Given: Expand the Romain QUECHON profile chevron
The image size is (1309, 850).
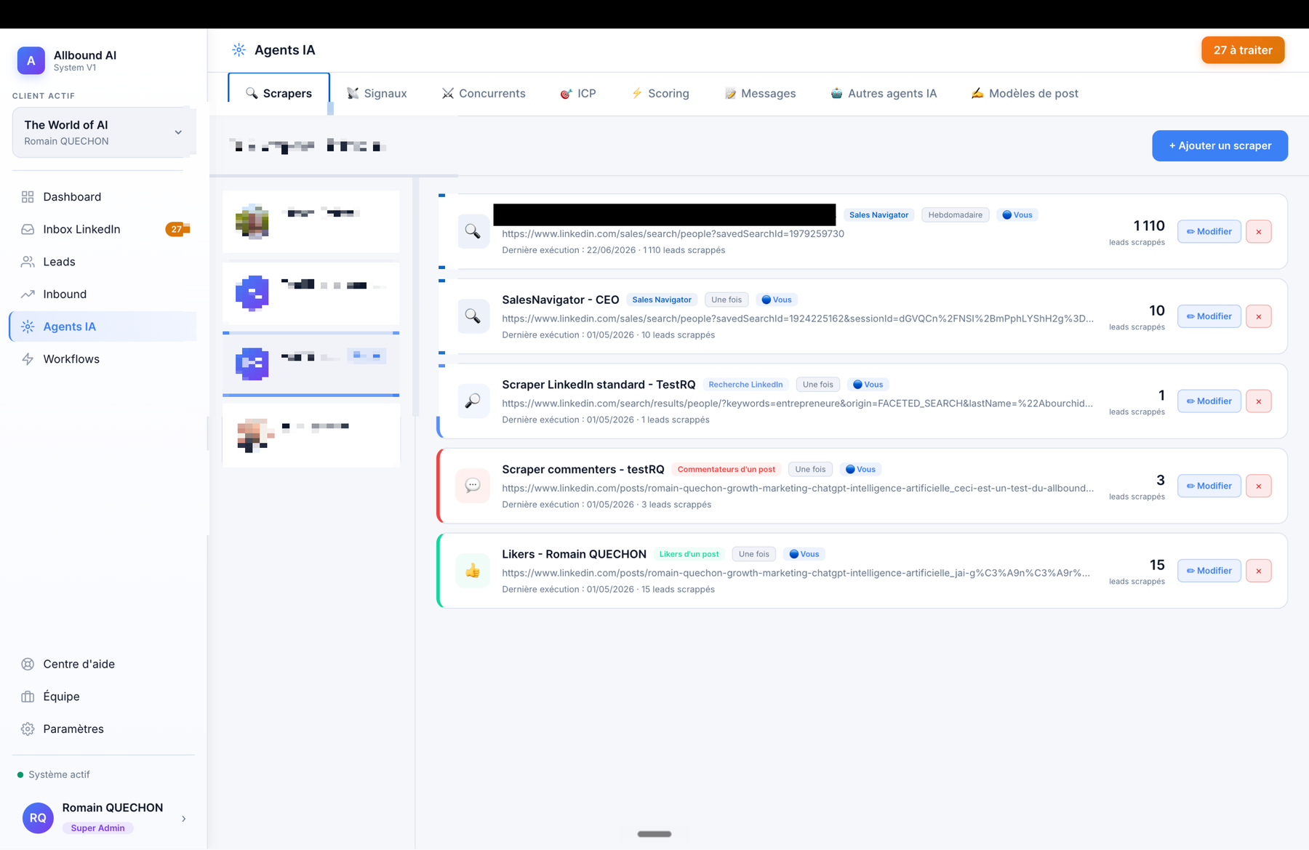Looking at the screenshot, I should 183,818.
